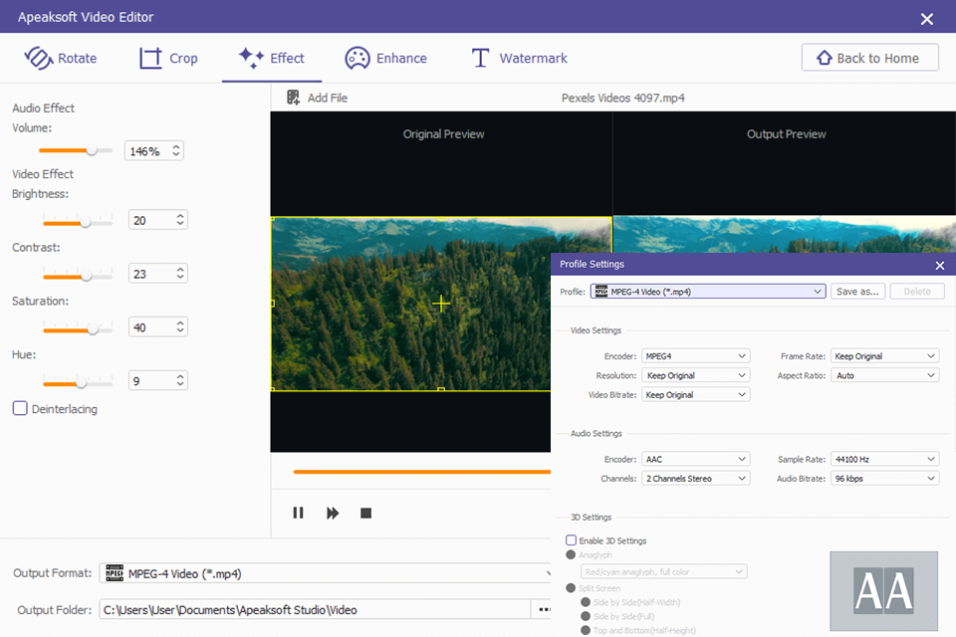Image resolution: width=956 pixels, height=637 pixels.
Task: Adjust the Brightness slider
Action: coord(78,222)
